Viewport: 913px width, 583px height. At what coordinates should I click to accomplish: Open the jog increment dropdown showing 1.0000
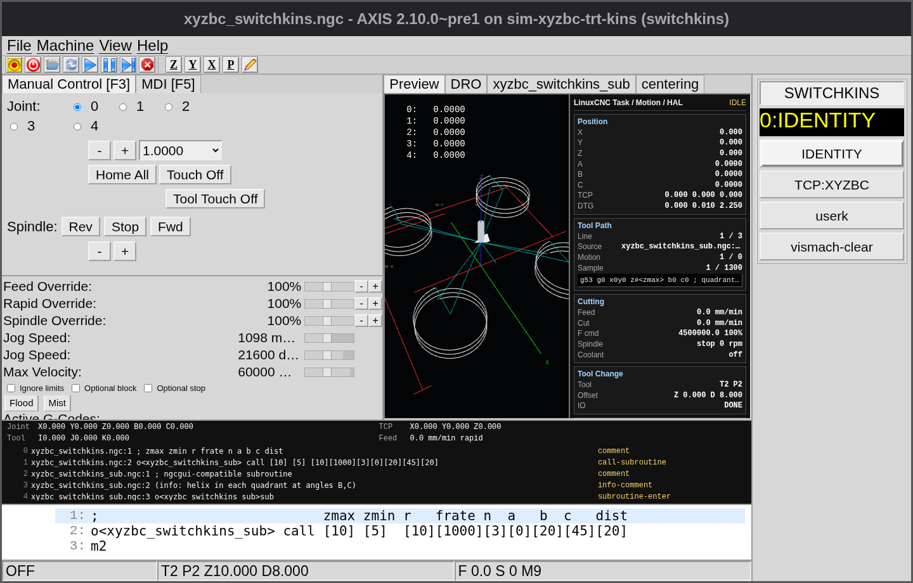181,151
